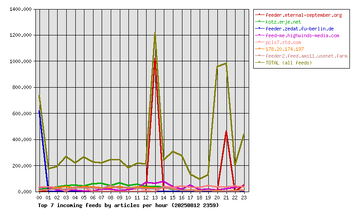Click the blue fu-berlin legend line marker

[260, 28]
